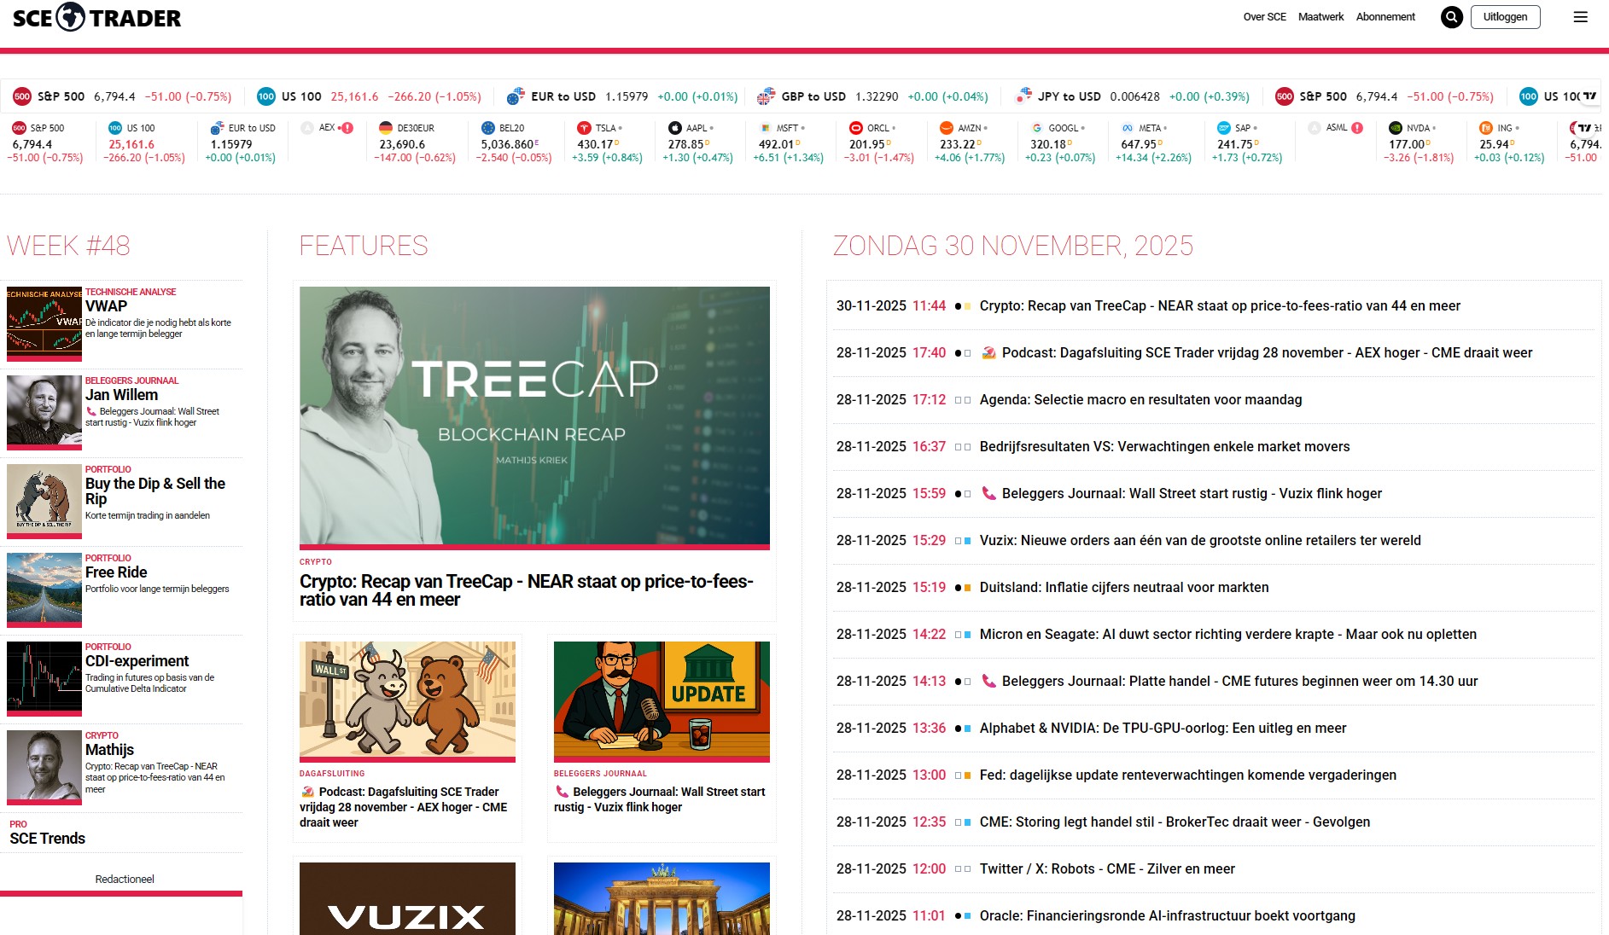Click the SAP logo icon
This screenshot has width=1609, height=935.
pos(1224,128)
